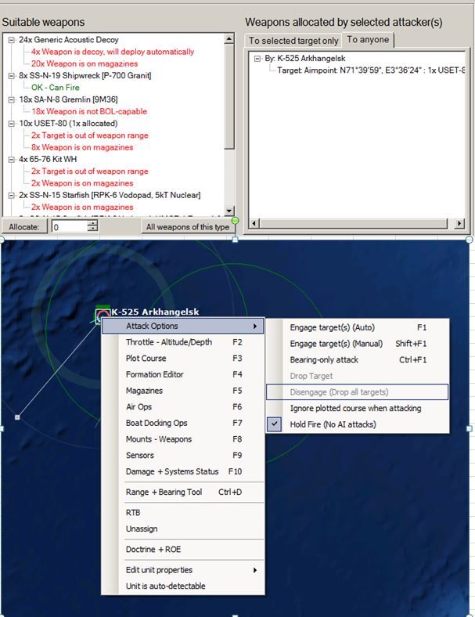
Task: Collapse the SS-N-19 Shipwreck weapon node
Action: [11, 76]
